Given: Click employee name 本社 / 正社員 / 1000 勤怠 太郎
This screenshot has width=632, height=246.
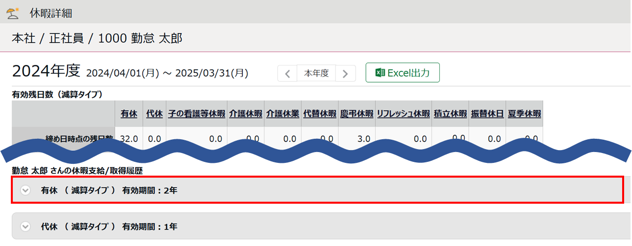Looking at the screenshot, I should (97, 38).
